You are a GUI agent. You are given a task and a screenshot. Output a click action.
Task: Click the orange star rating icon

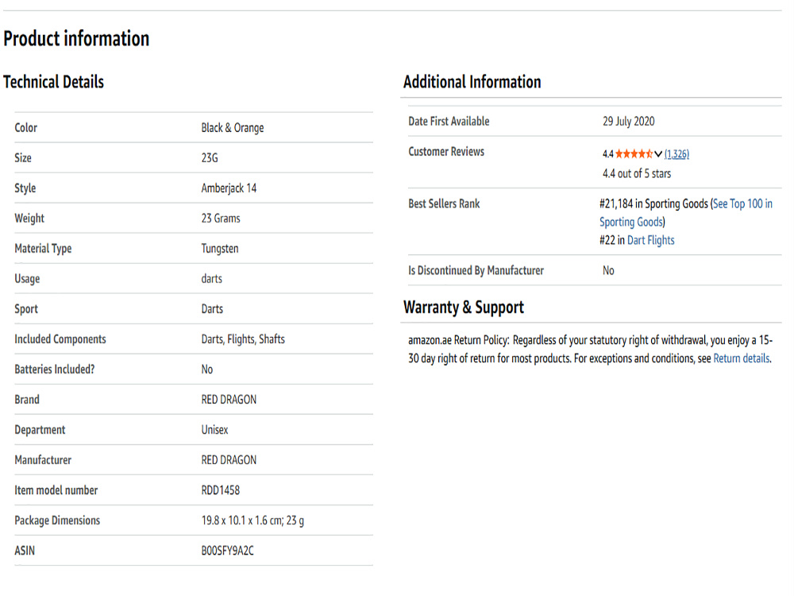pyautogui.click(x=634, y=153)
